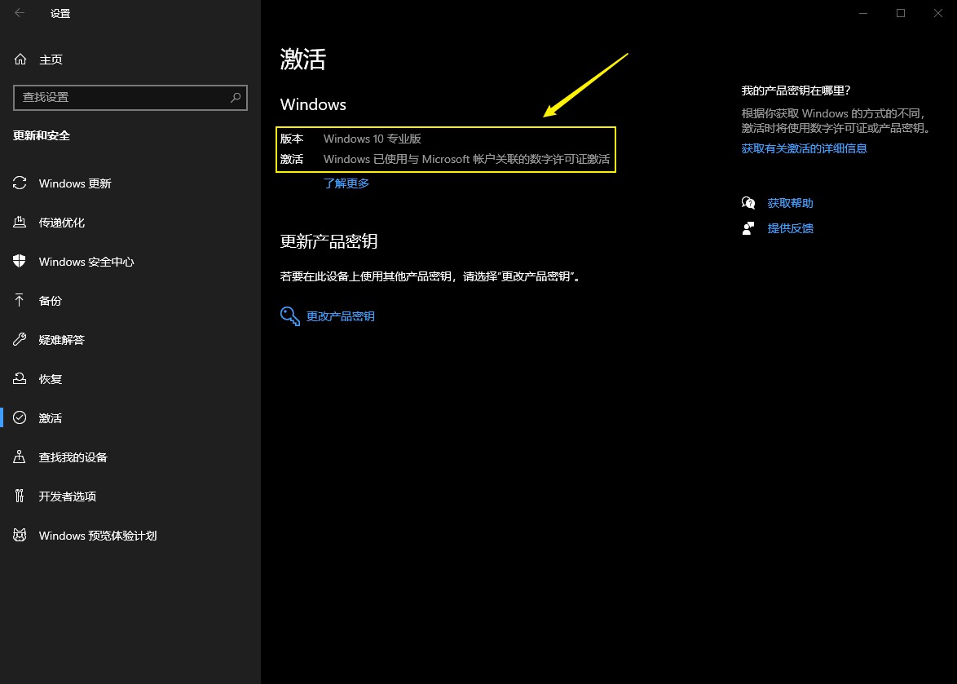Click the shield icon for Windows 安全中心
This screenshot has width=957, height=684.
(x=20, y=261)
